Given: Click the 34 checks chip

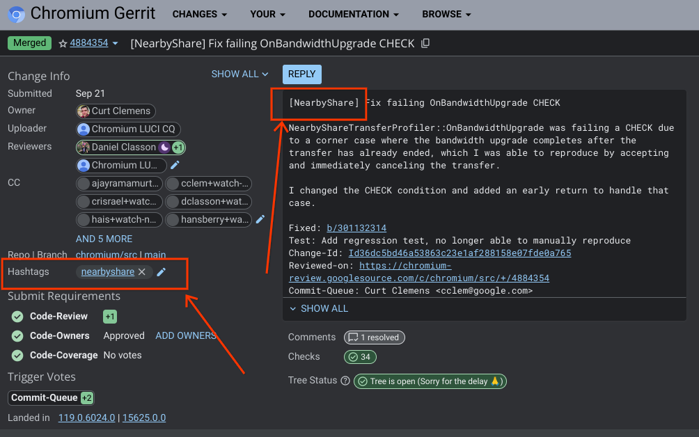Looking at the screenshot, I should point(360,357).
